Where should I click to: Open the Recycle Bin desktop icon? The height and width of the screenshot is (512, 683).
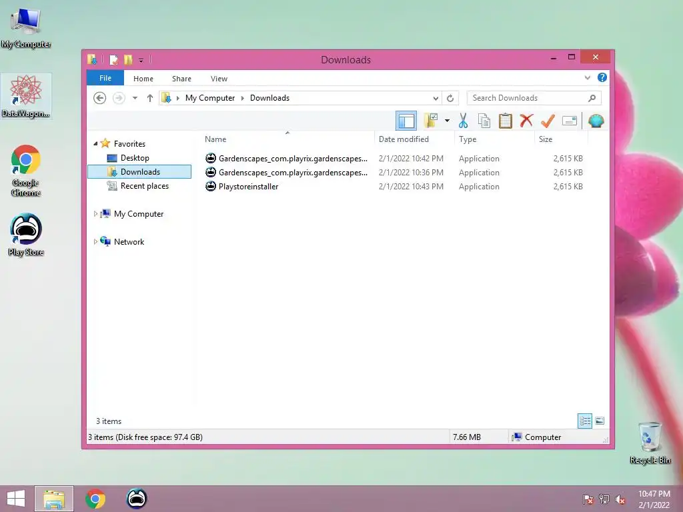650,443
